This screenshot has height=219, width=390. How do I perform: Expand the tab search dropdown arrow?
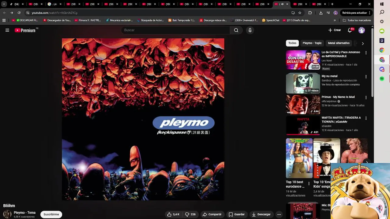coord(4,4)
